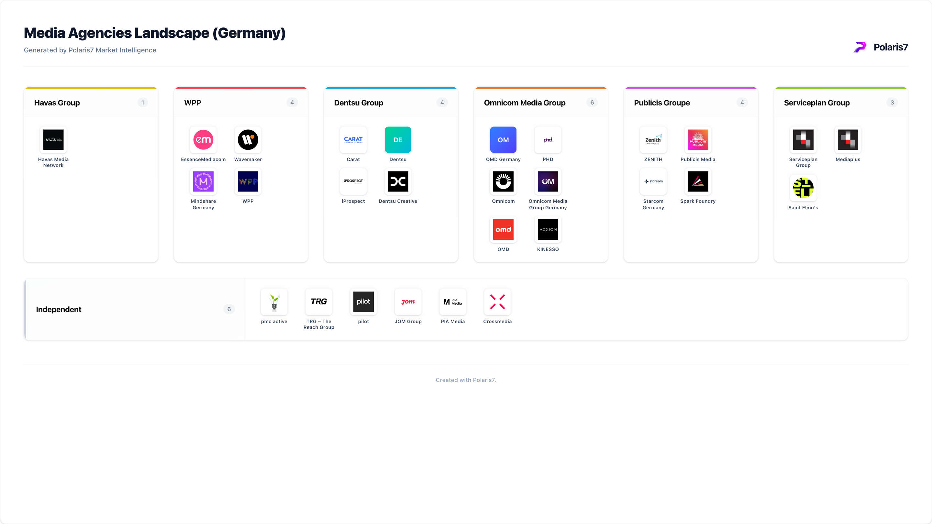Image resolution: width=932 pixels, height=524 pixels.
Task: Click the KINESSO name label
Action: click(x=548, y=249)
